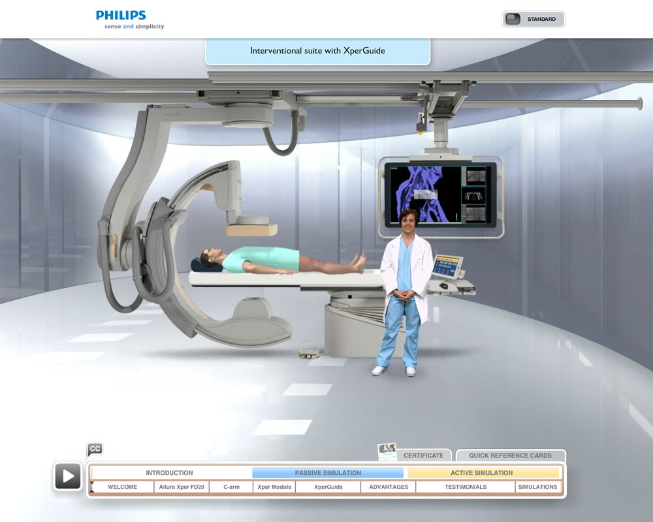Click 'Interventional suite with XperGuide' title
This screenshot has height=522, width=653.
[x=317, y=51]
